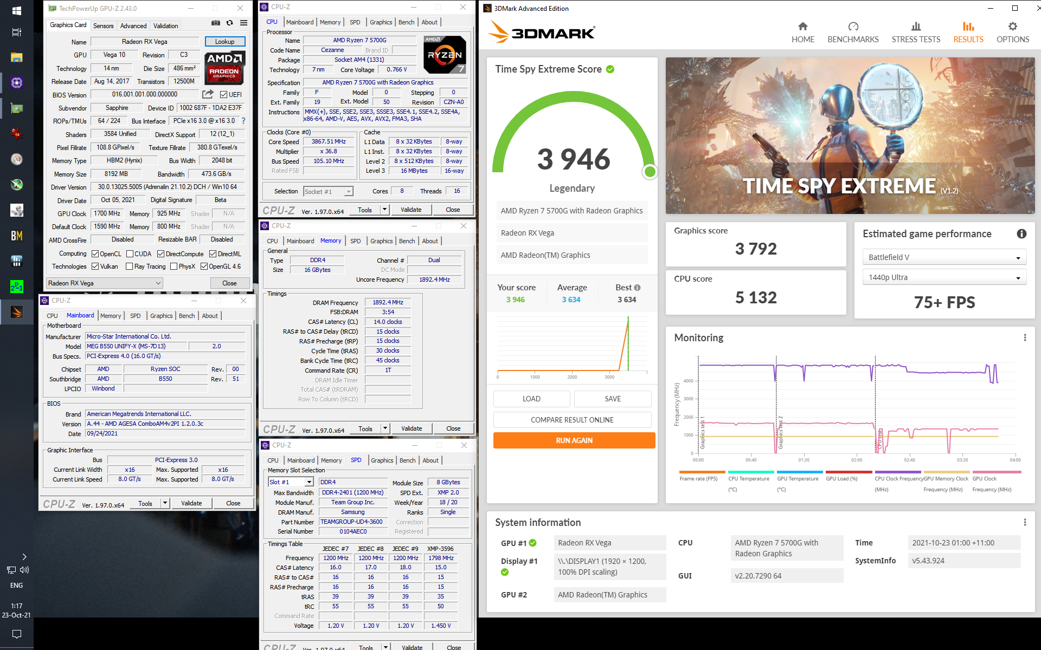Open the notification center icon
The image size is (1041, 650).
17,634
